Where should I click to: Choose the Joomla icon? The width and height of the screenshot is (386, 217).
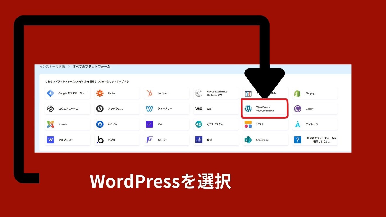[x=50, y=124]
